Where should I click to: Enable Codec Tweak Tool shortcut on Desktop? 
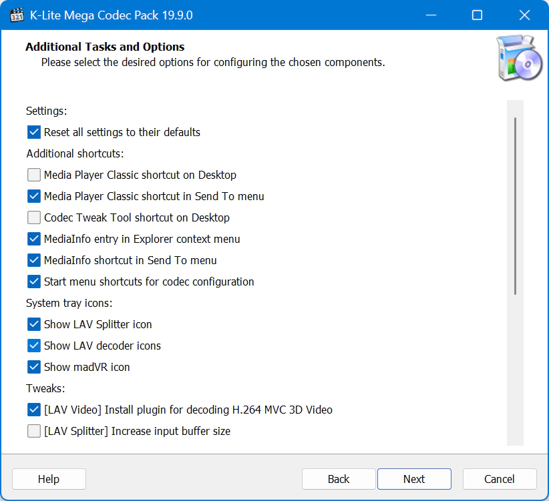pyautogui.click(x=34, y=217)
